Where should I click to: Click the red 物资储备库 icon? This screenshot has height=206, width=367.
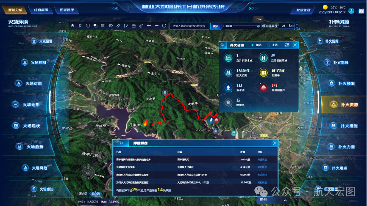click(263, 88)
